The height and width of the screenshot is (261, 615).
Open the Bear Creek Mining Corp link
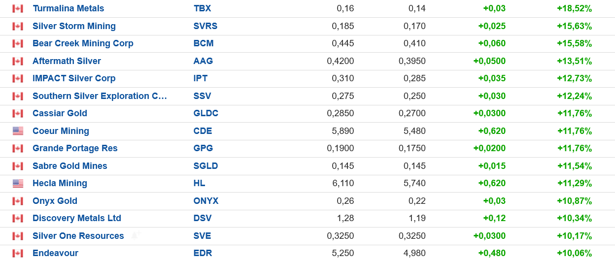(83, 43)
